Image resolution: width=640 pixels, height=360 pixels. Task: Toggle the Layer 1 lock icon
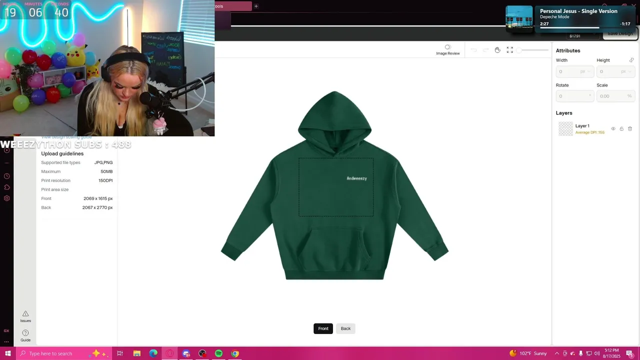[x=621, y=129]
